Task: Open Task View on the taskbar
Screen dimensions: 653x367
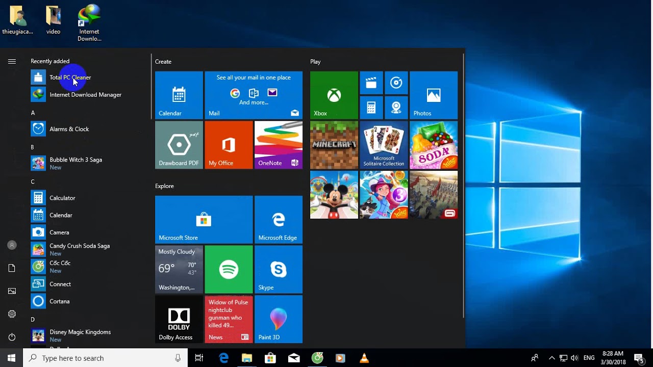Action: pyautogui.click(x=199, y=358)
